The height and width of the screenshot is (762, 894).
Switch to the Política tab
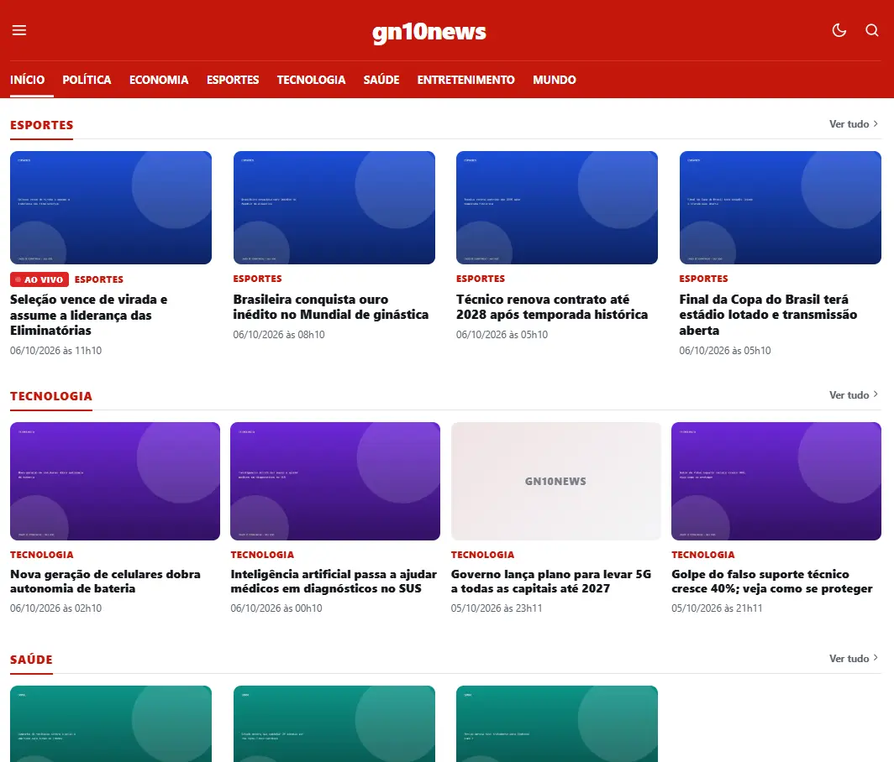click(87, 80)
